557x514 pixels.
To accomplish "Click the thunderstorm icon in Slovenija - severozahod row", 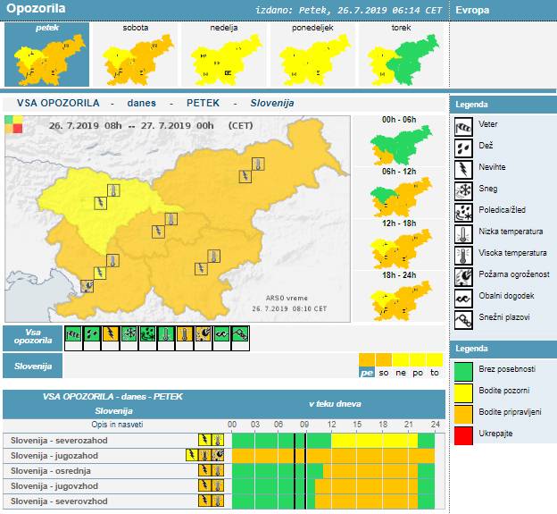I will [x=204, y=440].
